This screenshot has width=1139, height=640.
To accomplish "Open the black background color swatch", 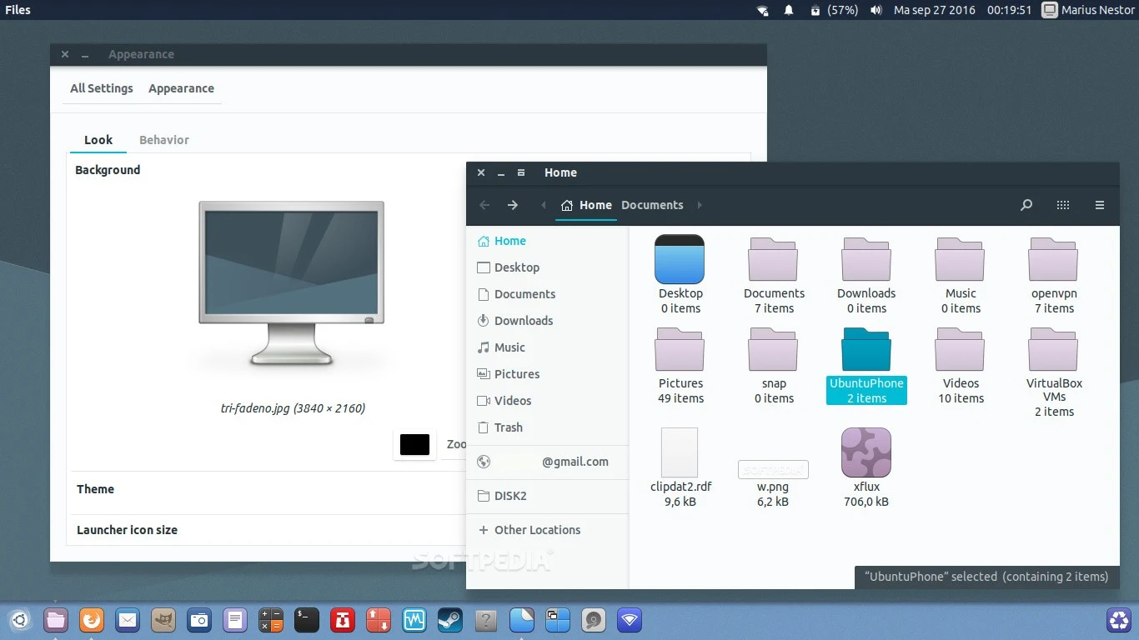I will point(414,444).
